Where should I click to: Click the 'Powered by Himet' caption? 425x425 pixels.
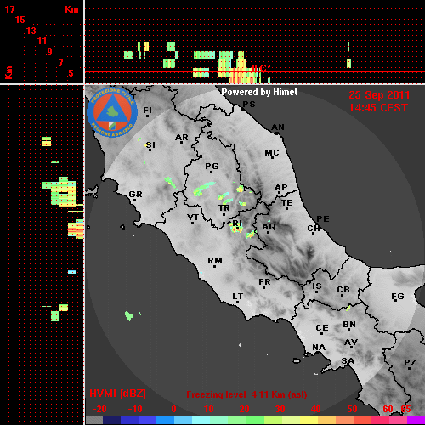[x=259, y=93]
